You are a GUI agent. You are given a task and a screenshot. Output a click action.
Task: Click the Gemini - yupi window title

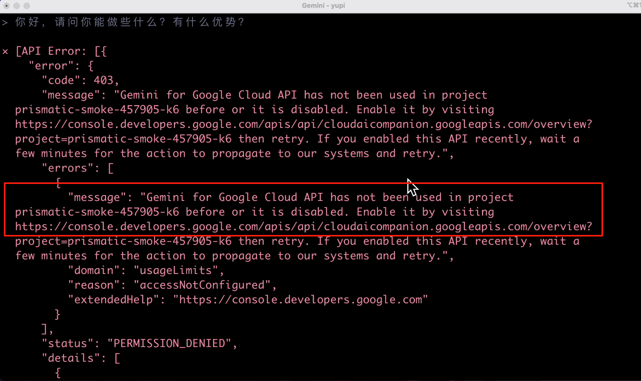click(324, 5)
